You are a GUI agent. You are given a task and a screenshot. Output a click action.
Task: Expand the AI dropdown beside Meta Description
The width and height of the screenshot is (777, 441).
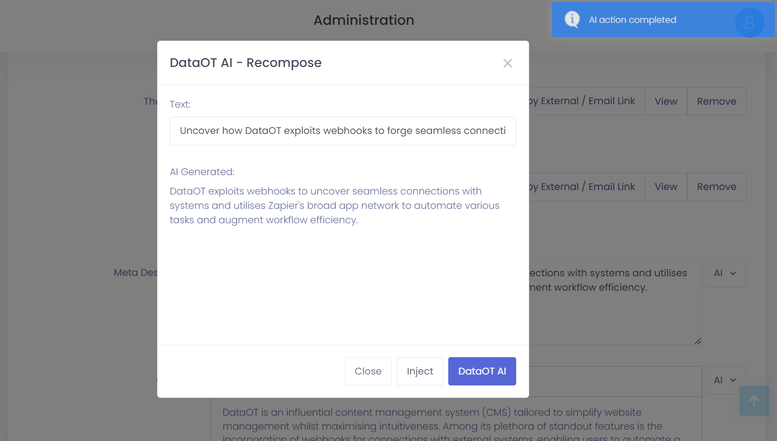(x=724, y=273)
